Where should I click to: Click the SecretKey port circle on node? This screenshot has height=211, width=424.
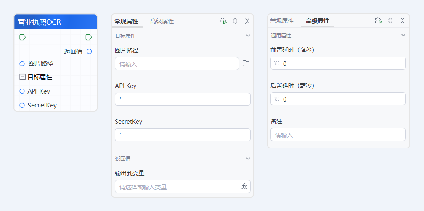[22, 105]
